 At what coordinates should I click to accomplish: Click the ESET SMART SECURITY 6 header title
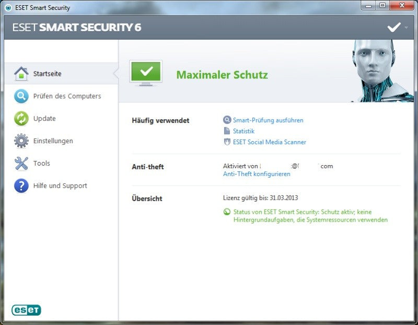[77, 28]
